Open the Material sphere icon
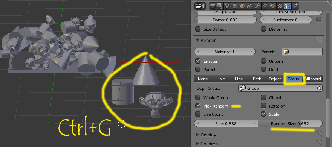 coord(273,6)
